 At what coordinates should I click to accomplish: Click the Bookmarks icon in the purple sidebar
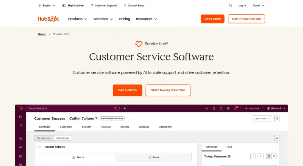(x=20, y=125)
